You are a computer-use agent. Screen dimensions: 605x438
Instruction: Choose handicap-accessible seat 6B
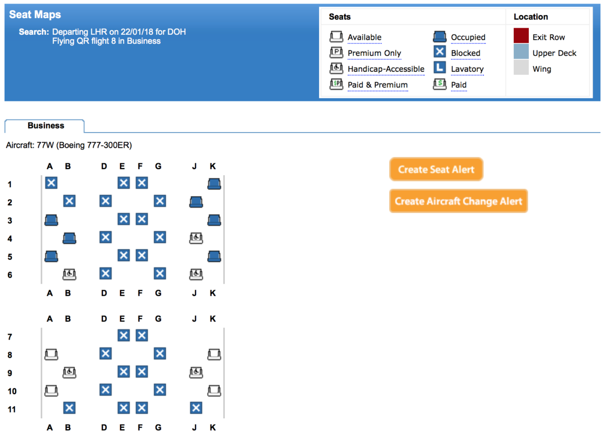pos(69,273)
